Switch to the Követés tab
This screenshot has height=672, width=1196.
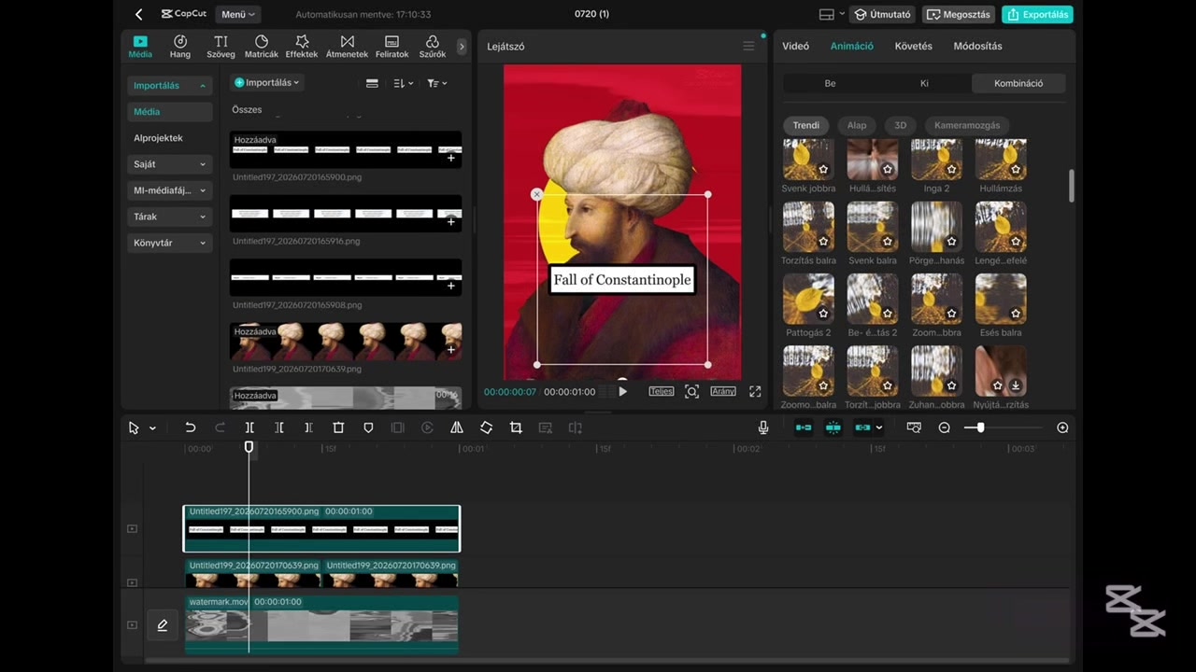[913, 46]
